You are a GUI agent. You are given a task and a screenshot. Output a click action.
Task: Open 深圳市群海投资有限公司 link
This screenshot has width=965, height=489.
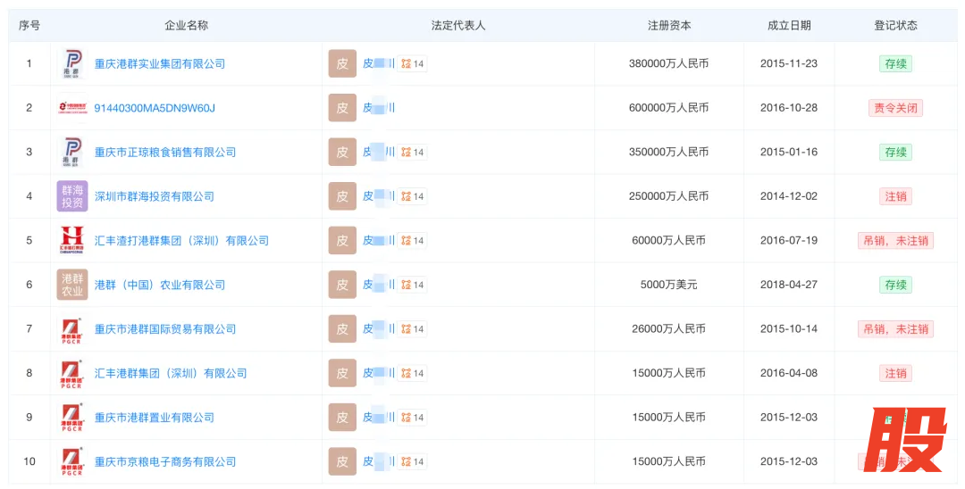tap(155, 196)
